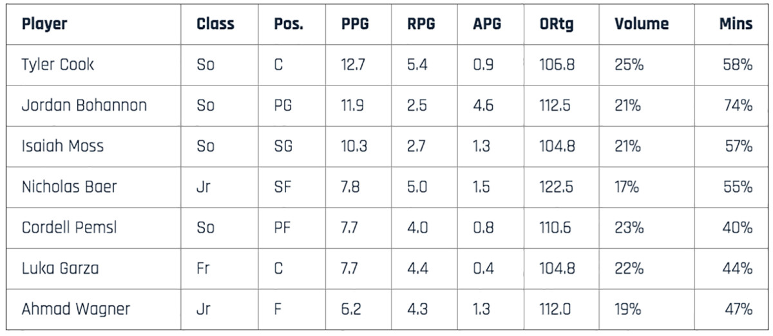Click the Mins column header

[736, 24]
